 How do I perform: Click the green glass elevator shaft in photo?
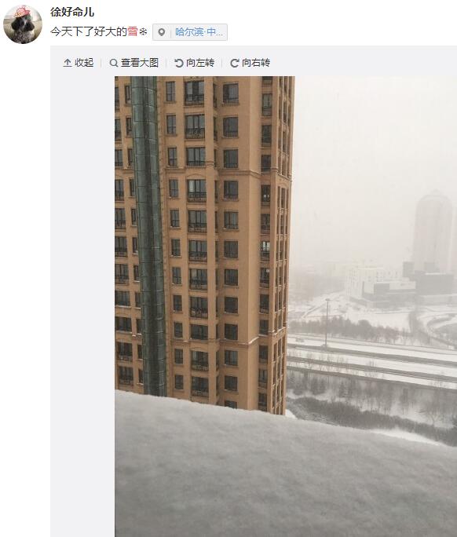149,236
